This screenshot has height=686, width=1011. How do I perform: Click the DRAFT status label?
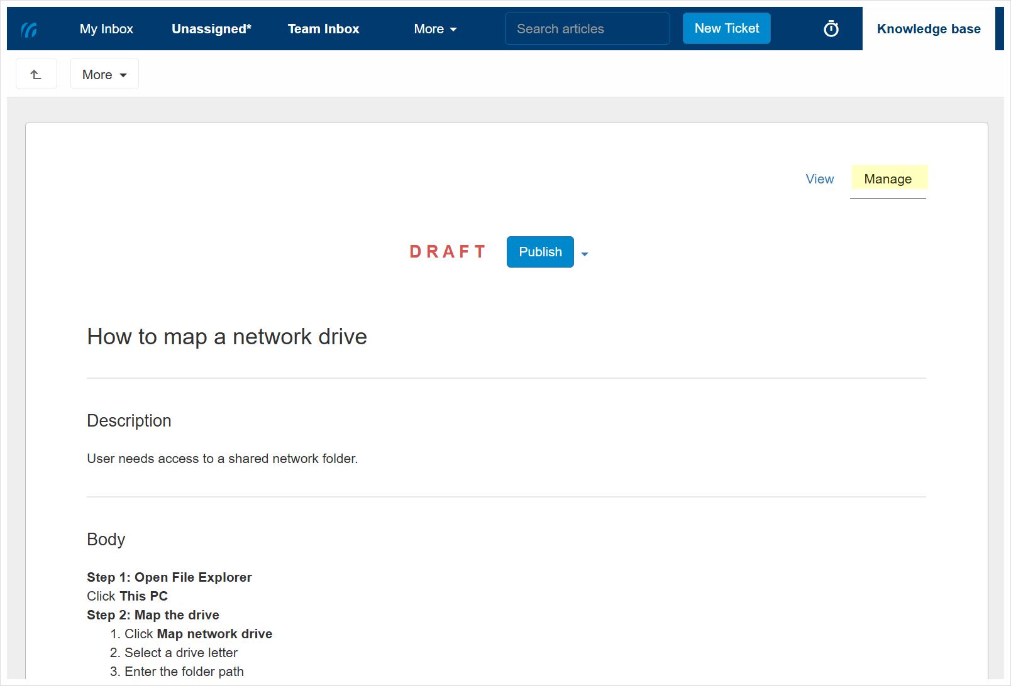(448, 251)
